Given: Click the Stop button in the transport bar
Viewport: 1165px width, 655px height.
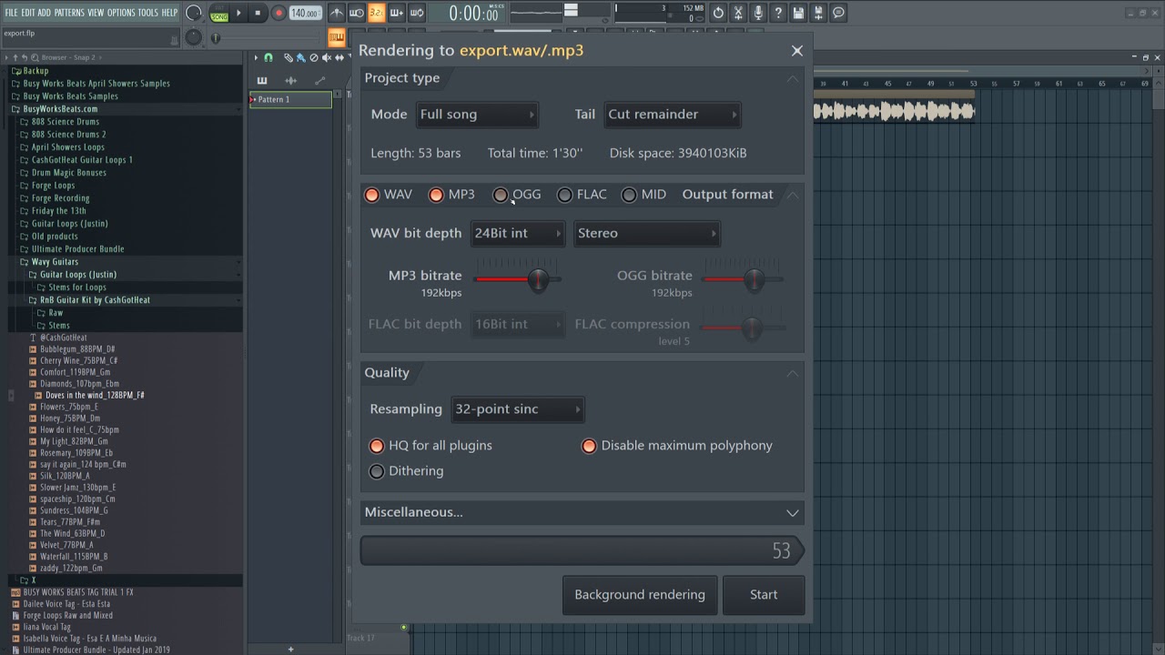Looking at the screenshot, I should 258,13.
